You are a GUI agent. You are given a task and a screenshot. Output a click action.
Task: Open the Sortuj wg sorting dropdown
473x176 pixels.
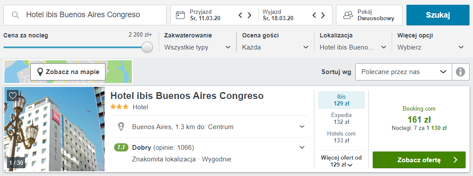pos(403,72)
